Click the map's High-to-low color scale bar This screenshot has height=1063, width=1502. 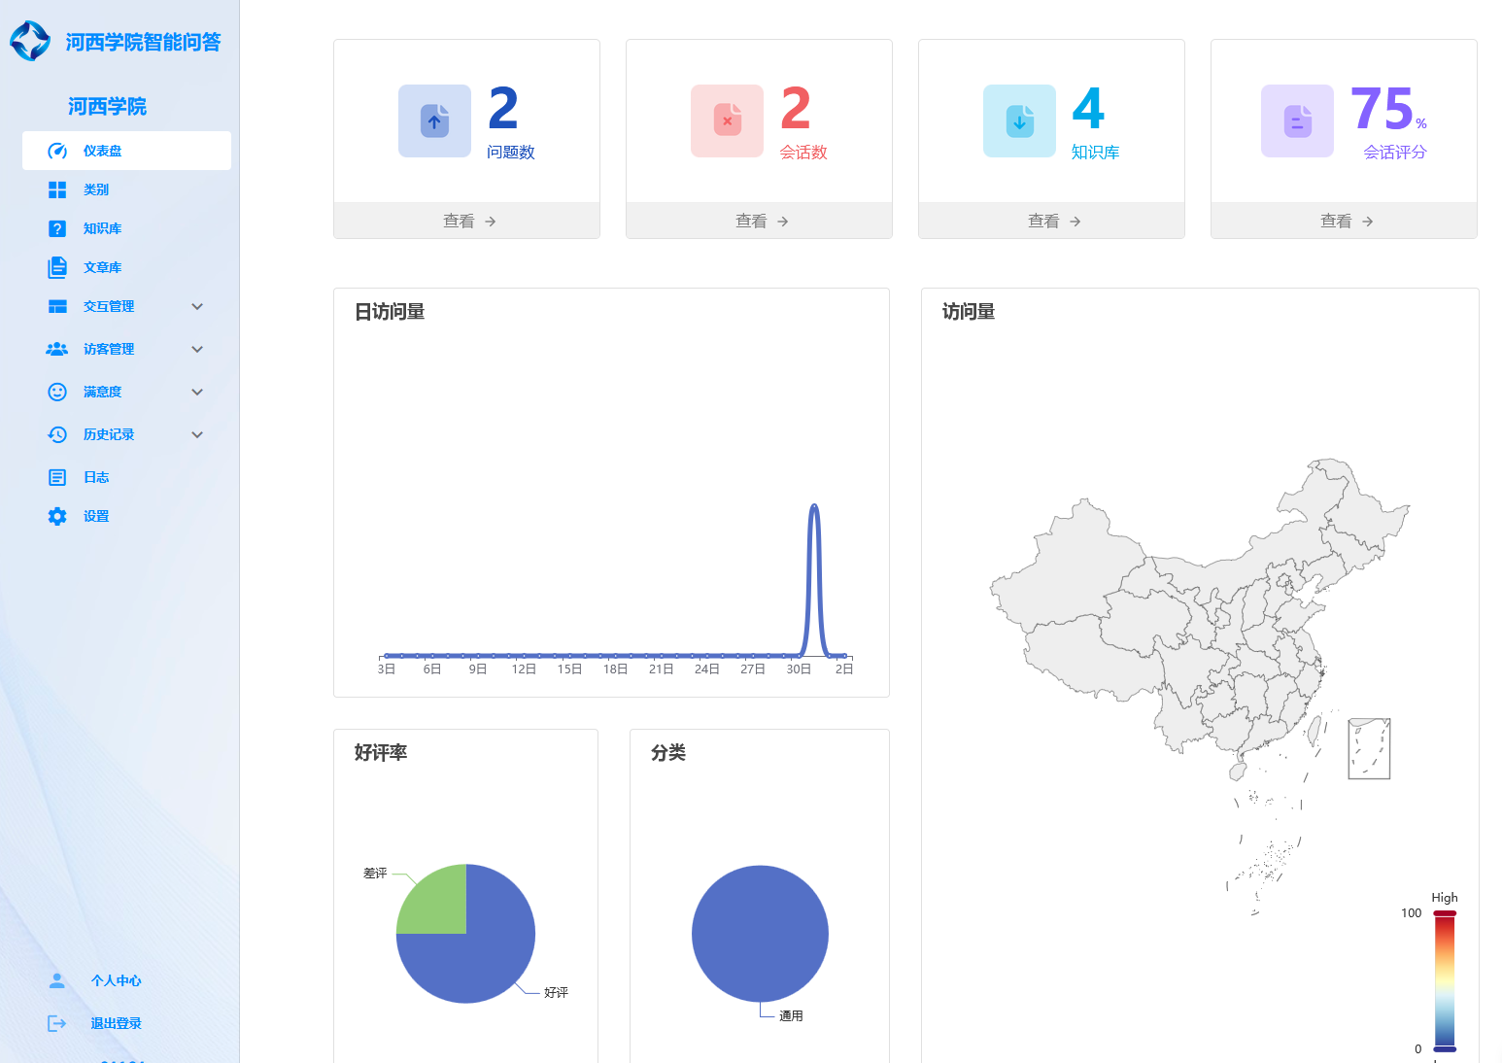pos(1445,980)
